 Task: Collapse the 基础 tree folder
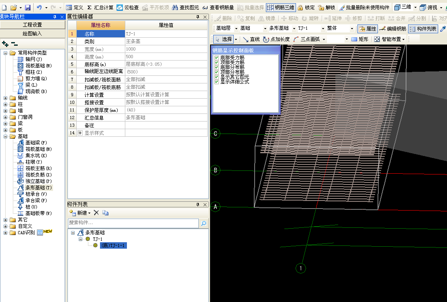5,137
